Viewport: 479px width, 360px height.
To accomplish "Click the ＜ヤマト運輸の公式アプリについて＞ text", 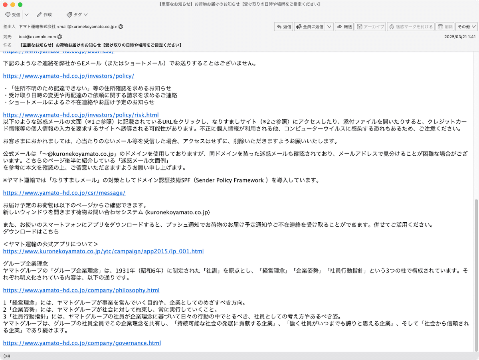I will [50, 244].
